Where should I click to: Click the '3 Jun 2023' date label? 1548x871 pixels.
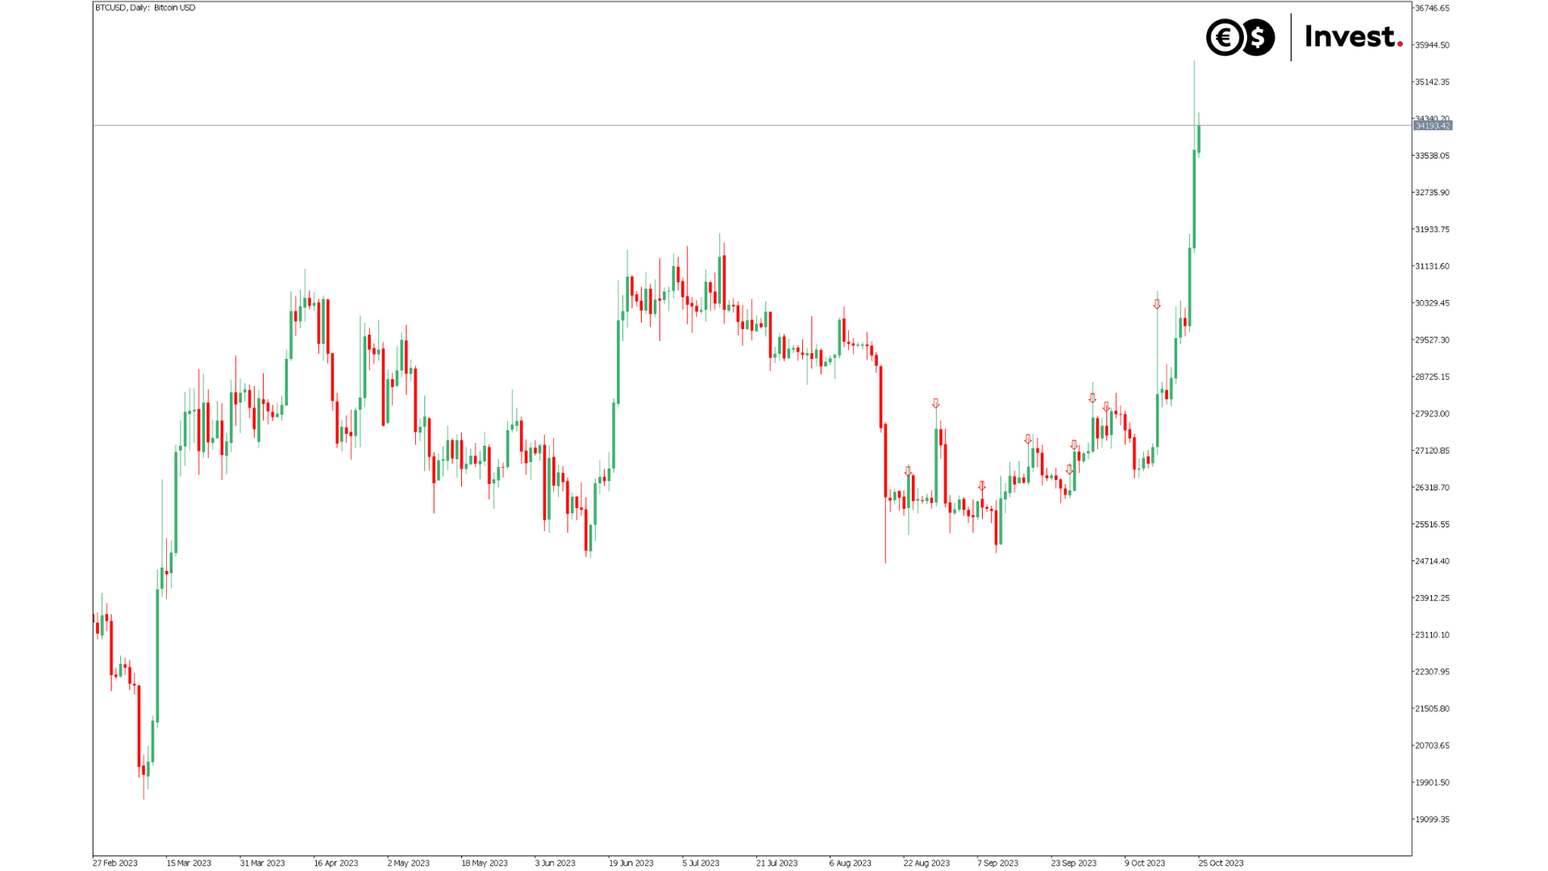556,863
